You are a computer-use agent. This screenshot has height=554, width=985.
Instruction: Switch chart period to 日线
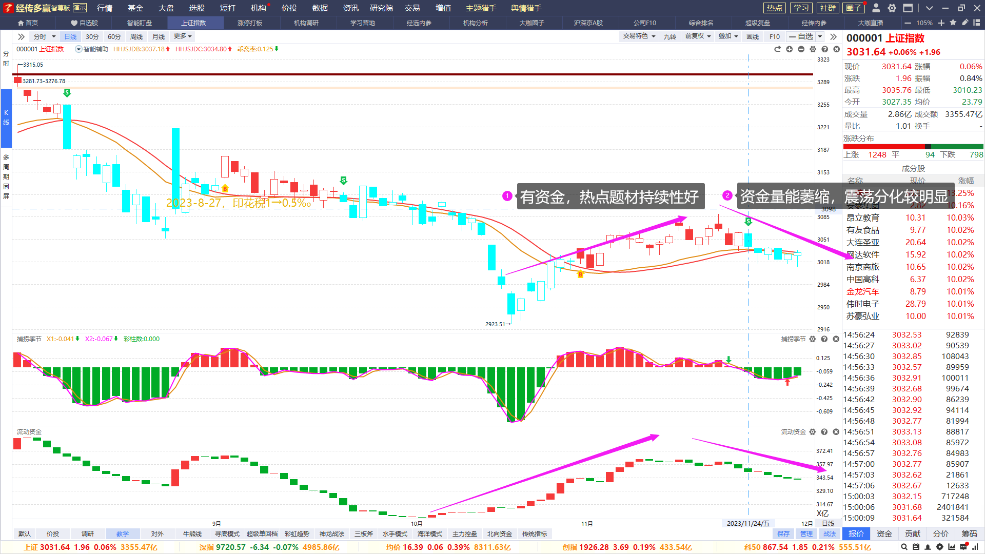[x=70, y=36]
